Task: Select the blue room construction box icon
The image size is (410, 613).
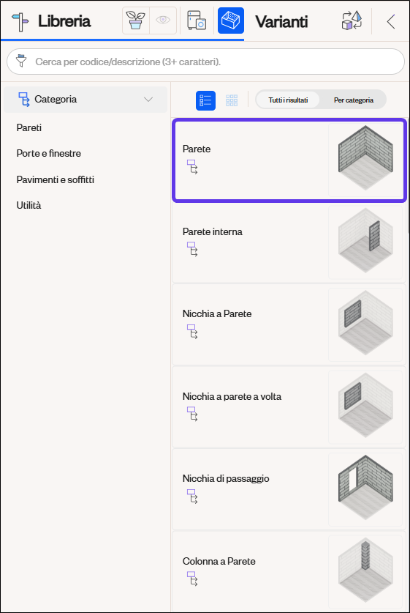Action: coord(231,21)
